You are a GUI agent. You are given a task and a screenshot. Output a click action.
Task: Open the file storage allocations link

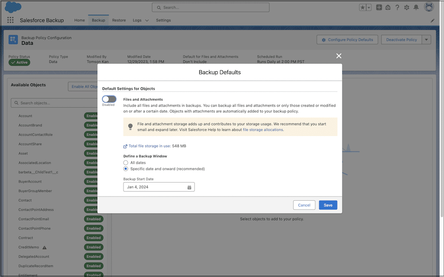(x=263, y=130)
